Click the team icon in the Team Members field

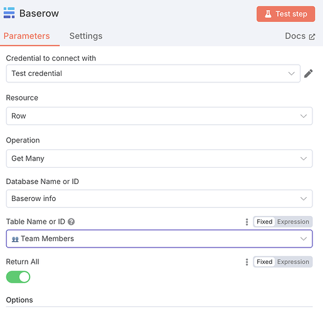(15, 239)
